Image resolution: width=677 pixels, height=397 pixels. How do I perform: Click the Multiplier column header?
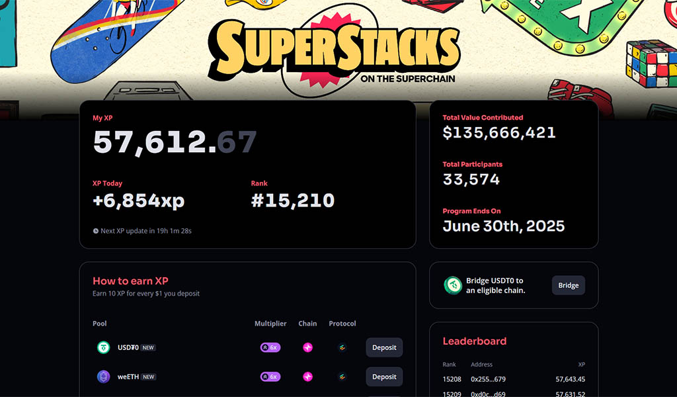point(270,323)
